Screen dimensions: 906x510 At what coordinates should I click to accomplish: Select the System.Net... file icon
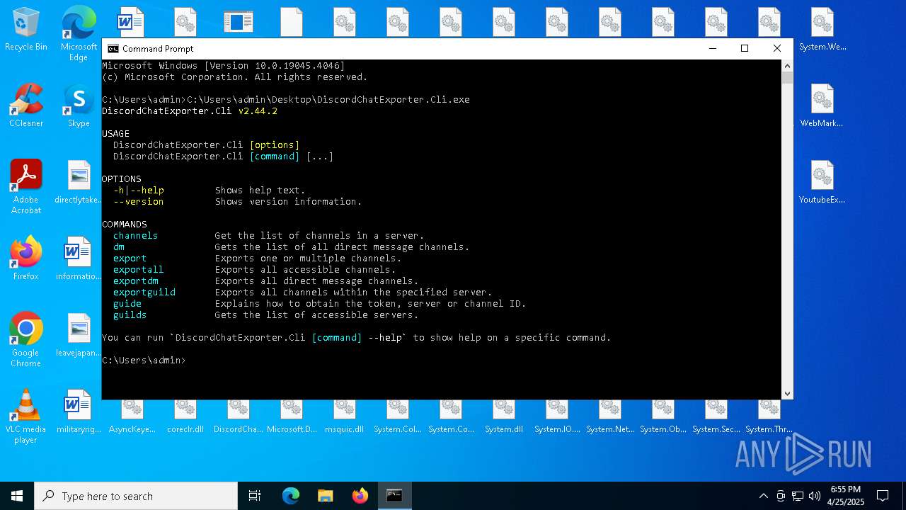[610, 417]
